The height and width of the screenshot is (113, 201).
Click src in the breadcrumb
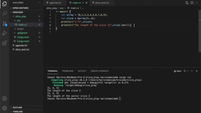pos(62,8)
